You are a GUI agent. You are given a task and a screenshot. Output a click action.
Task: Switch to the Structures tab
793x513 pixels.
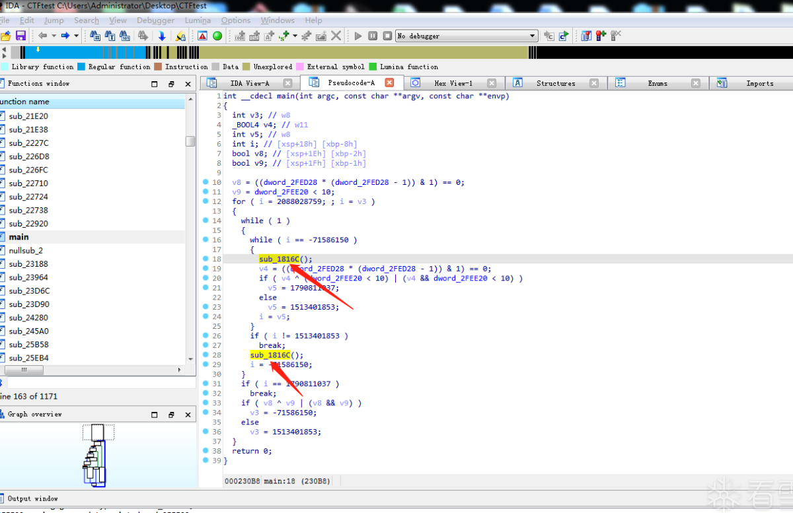coord(556,83)
